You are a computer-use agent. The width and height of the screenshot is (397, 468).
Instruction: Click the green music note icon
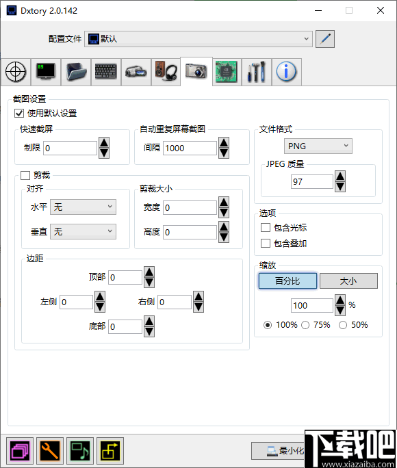[x=80, y=451]
